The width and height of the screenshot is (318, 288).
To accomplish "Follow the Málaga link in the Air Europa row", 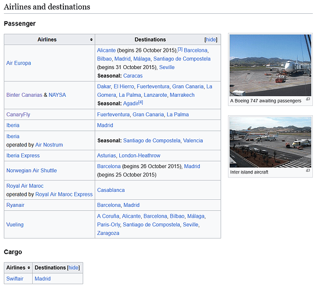I will [x=142, y=59].
